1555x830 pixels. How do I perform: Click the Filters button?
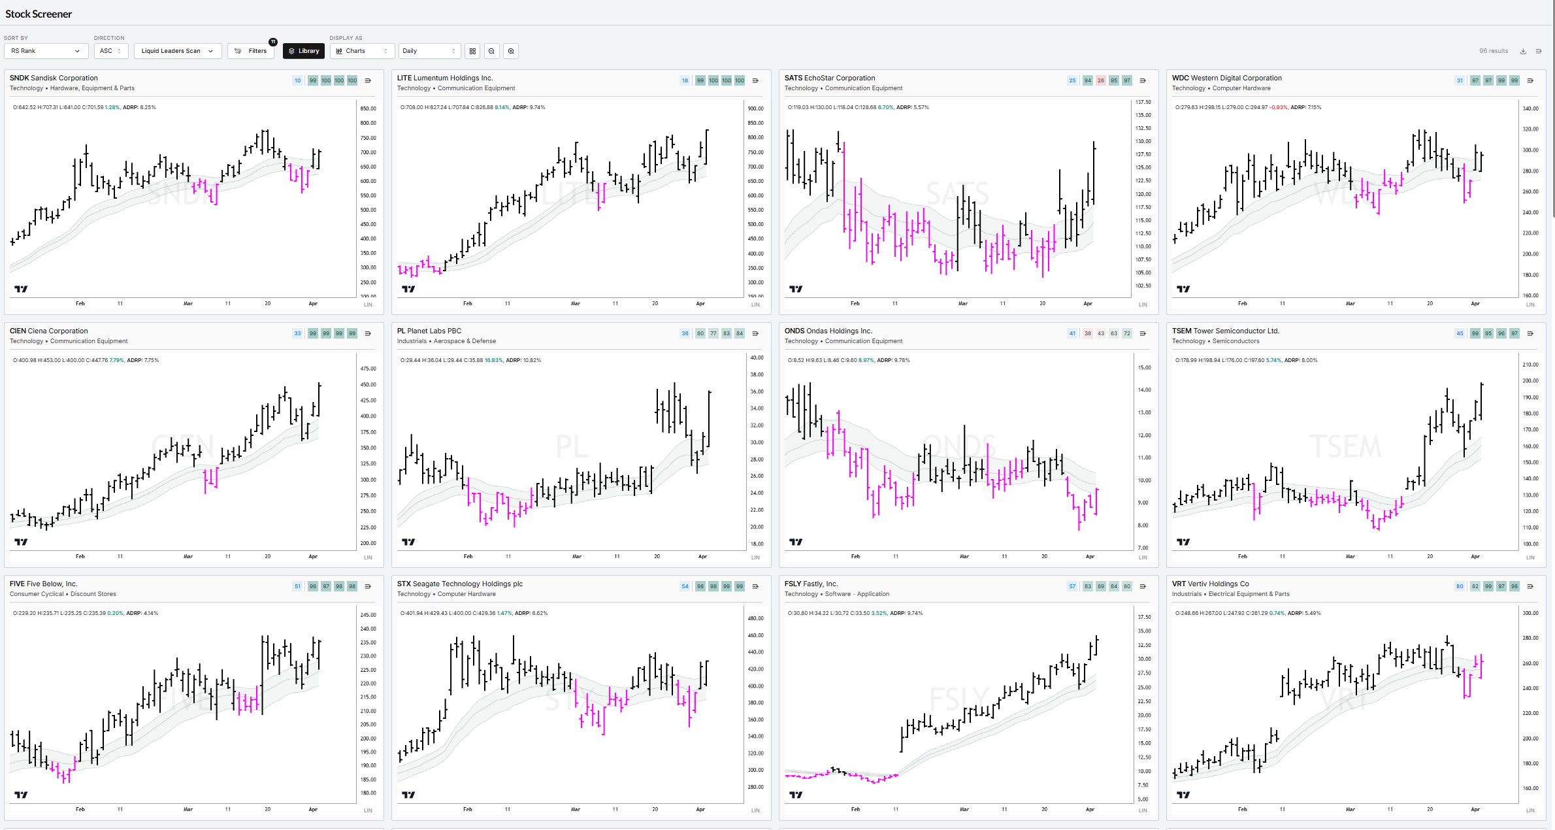[x=251, y=51]
